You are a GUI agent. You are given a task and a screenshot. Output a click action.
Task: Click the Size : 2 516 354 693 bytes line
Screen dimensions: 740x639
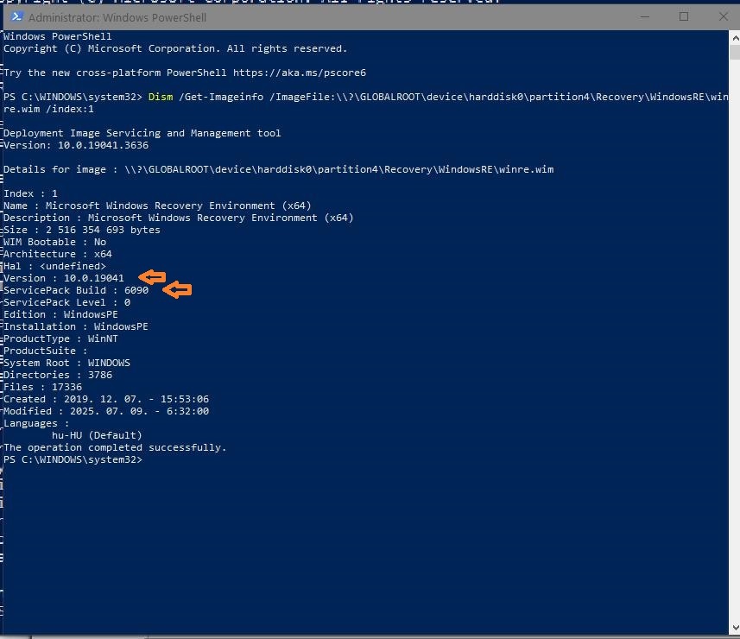pos(82,230)
